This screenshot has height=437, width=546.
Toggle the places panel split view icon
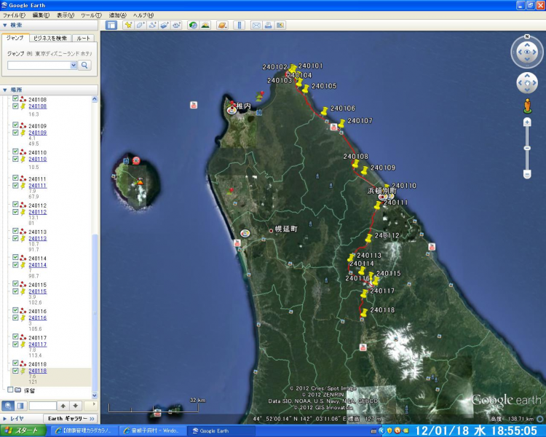coord(20,406)
